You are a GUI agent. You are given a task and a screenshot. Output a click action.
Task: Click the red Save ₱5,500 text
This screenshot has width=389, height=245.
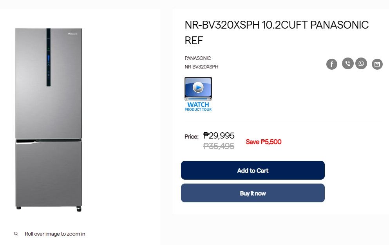pyautogui.click(x=263, y=142)
